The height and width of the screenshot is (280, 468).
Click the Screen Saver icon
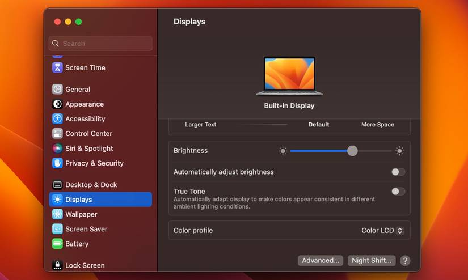point(57,229)
